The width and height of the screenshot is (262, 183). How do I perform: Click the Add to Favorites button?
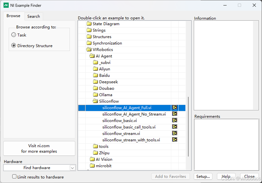click(171, 176)
